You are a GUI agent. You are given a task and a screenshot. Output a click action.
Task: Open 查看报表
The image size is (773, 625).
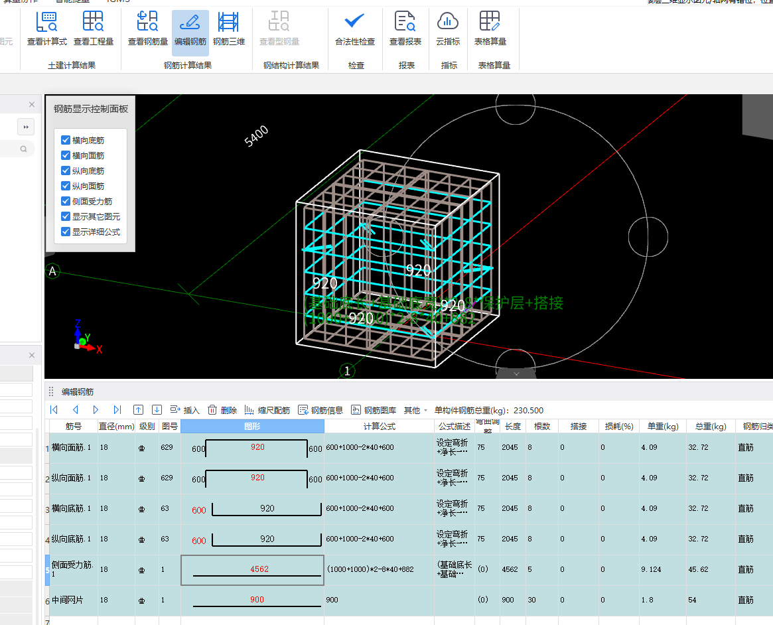[x=405, y=30]
